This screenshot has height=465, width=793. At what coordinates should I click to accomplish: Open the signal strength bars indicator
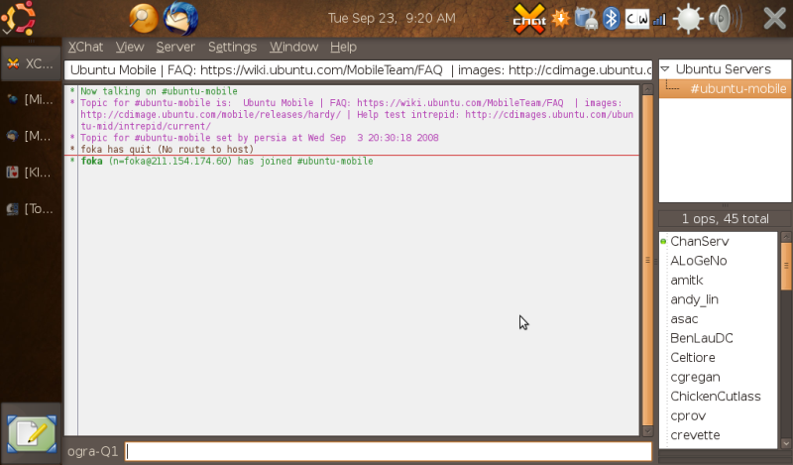point(659,19)
